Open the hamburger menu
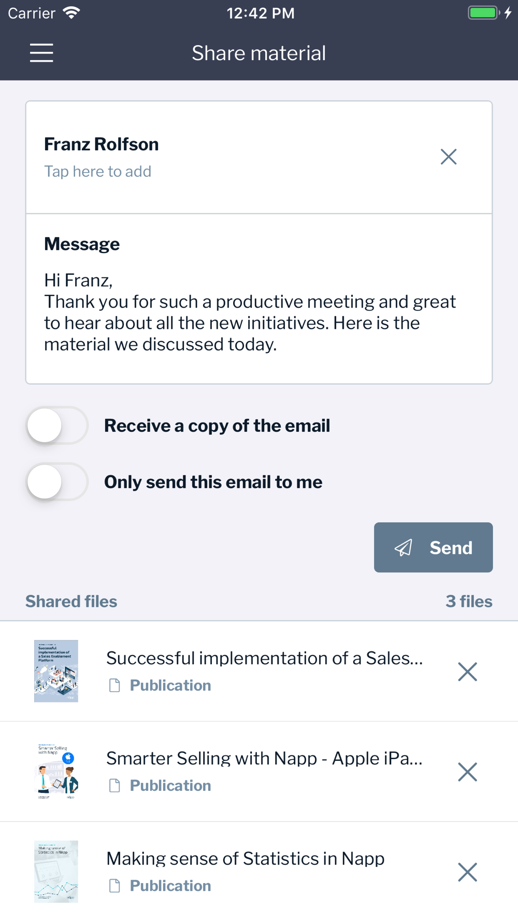Image resolution: width=518 pixels, height=922 pixels. [x=41, y=53]
